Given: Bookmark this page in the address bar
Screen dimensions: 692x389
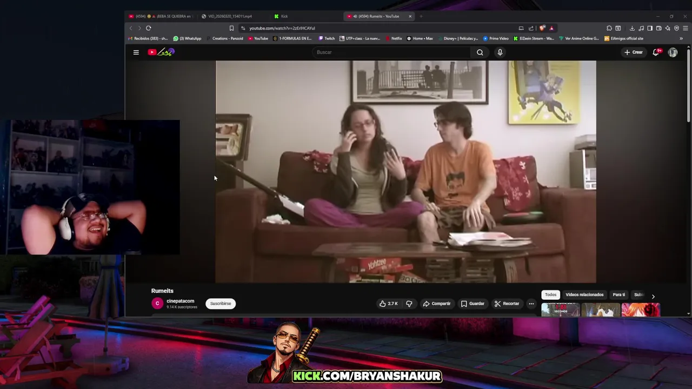Looking at the screenshot, I should 231,28.
